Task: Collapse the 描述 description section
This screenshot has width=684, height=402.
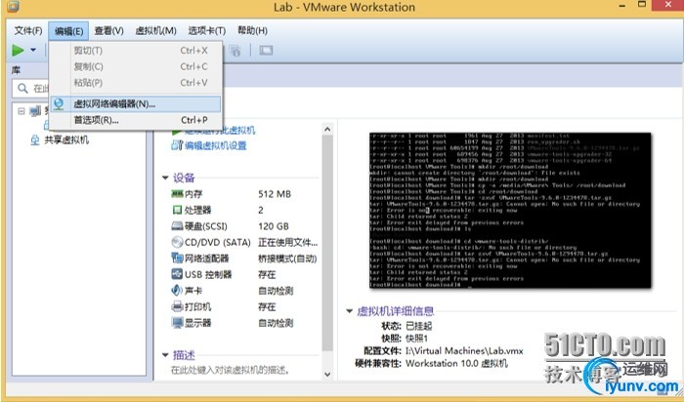Action: coord(165,355)
